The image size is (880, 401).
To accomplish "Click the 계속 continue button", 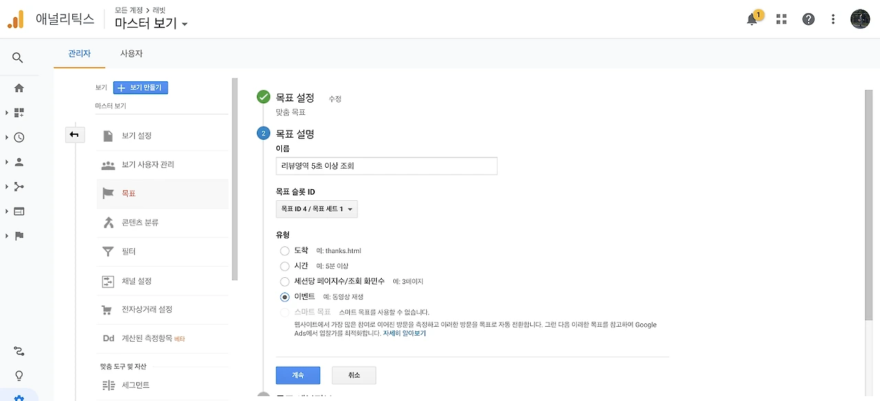I will point(298,375).
